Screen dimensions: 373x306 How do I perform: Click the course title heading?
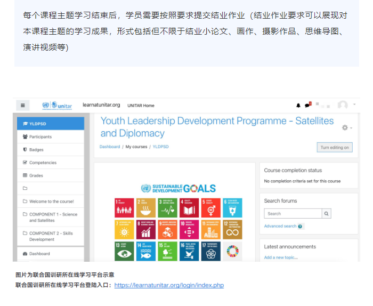[217, 127]
